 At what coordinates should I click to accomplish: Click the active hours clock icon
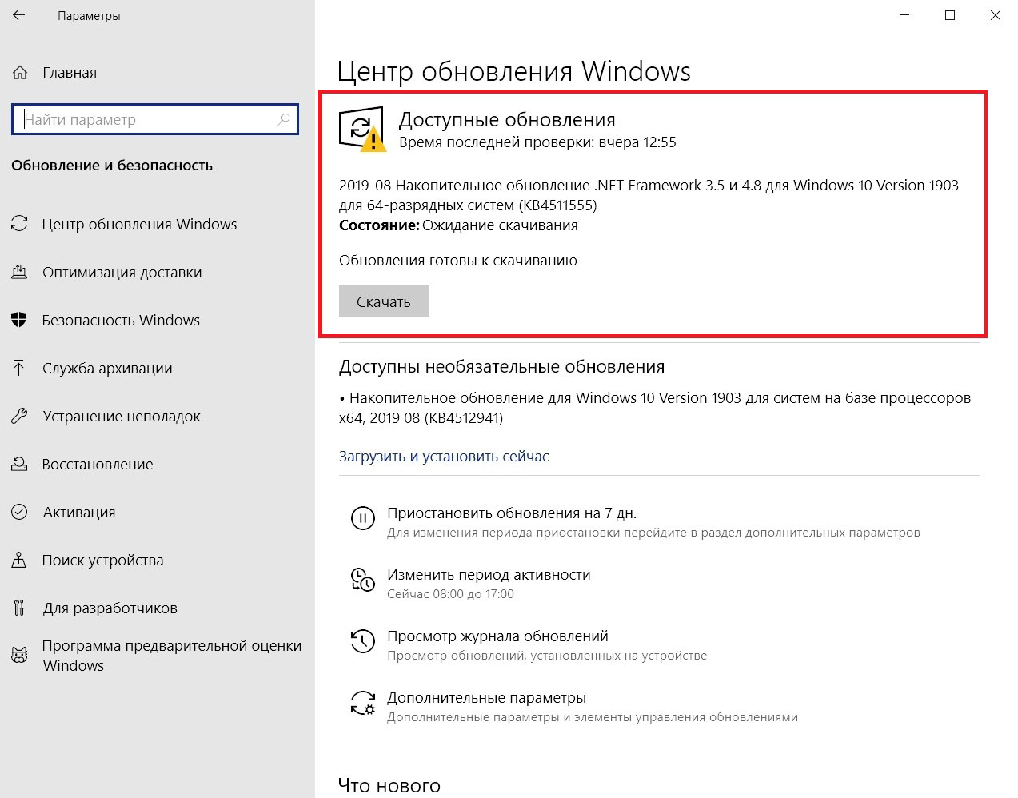(363, 580)
